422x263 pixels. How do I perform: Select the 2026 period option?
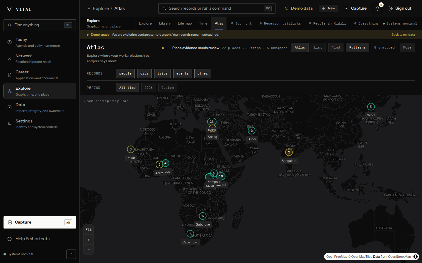click(149, 88)
